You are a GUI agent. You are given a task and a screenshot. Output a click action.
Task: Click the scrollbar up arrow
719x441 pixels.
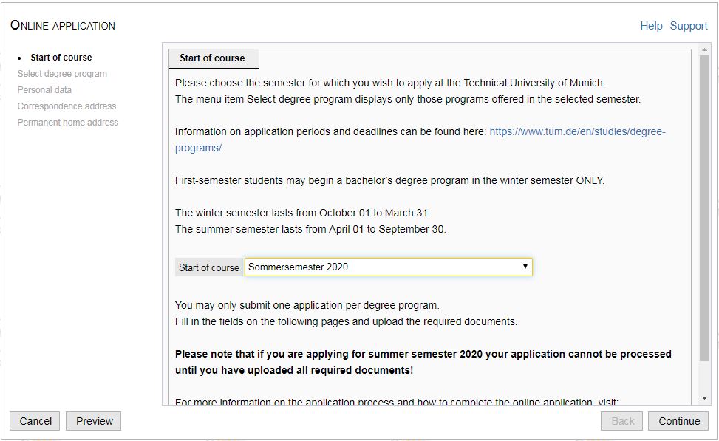(x=704, y=49)
